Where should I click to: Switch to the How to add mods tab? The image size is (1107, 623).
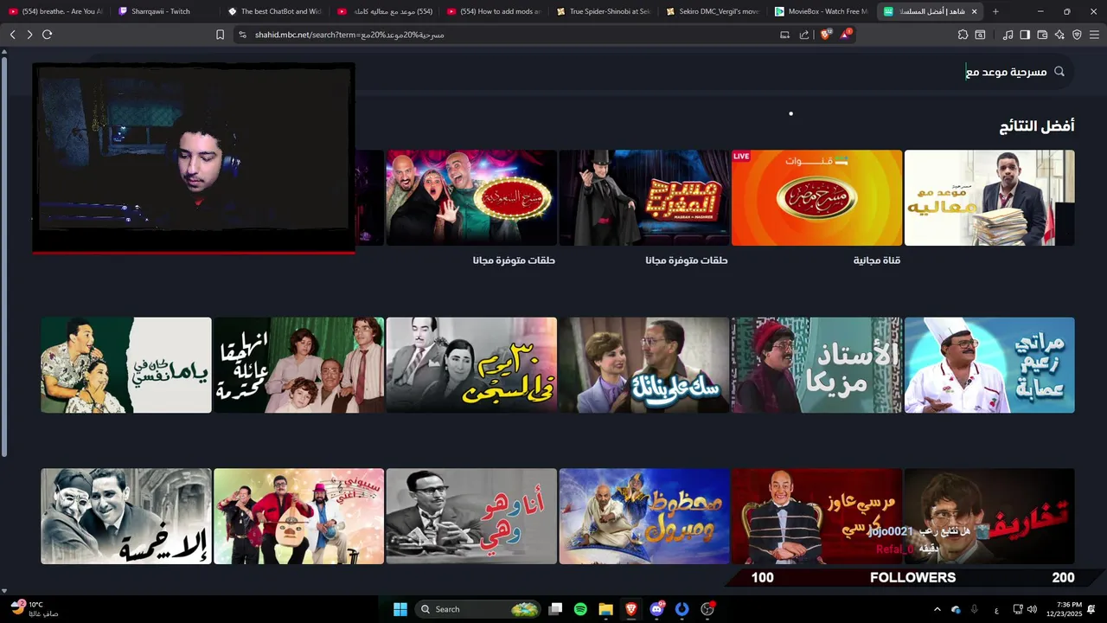pos(493,11)
